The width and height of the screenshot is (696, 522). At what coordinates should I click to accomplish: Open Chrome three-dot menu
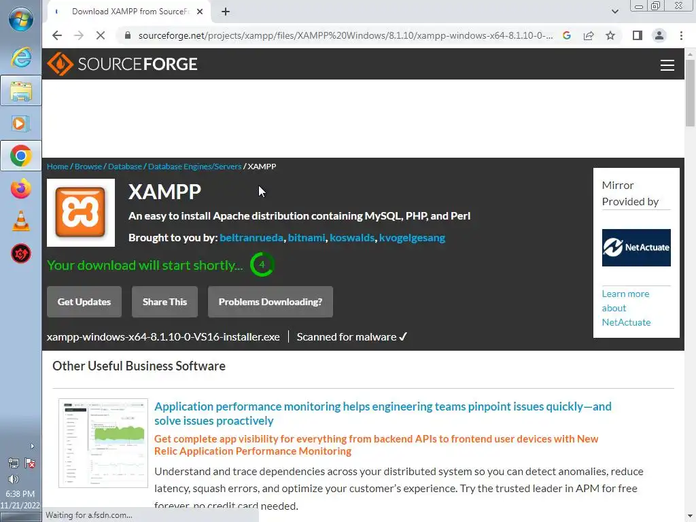[681, 35]
